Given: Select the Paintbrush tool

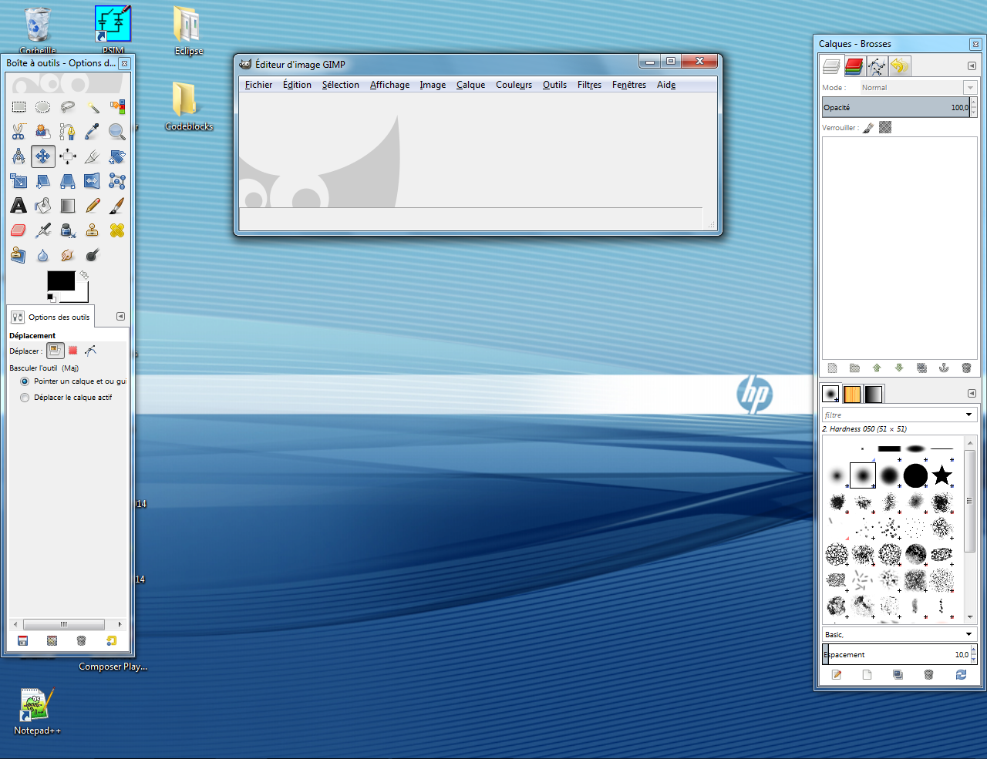Looking at the screenshot, I should coord(117,206).
